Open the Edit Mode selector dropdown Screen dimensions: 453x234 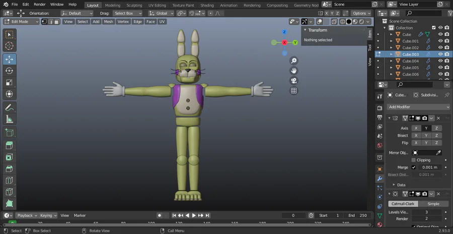(21, 22)
